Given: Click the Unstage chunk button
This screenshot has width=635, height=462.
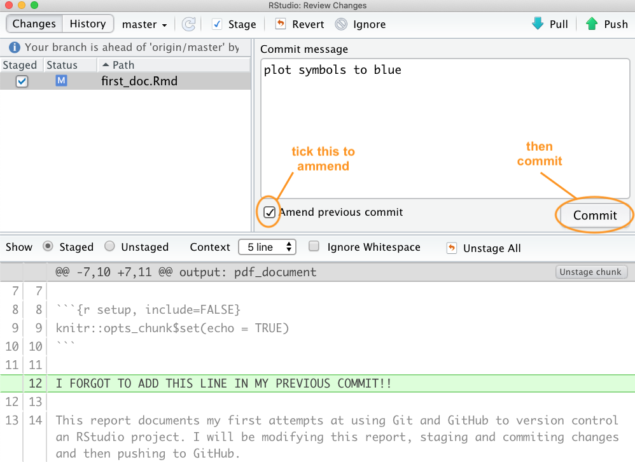Looking at the screenshot, I should pyautogui.click(x=591, y=272).
